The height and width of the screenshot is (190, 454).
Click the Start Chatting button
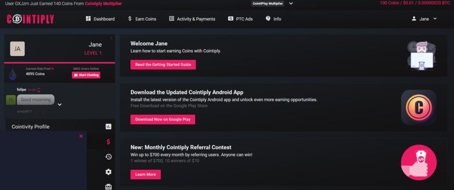click(86, 75)
